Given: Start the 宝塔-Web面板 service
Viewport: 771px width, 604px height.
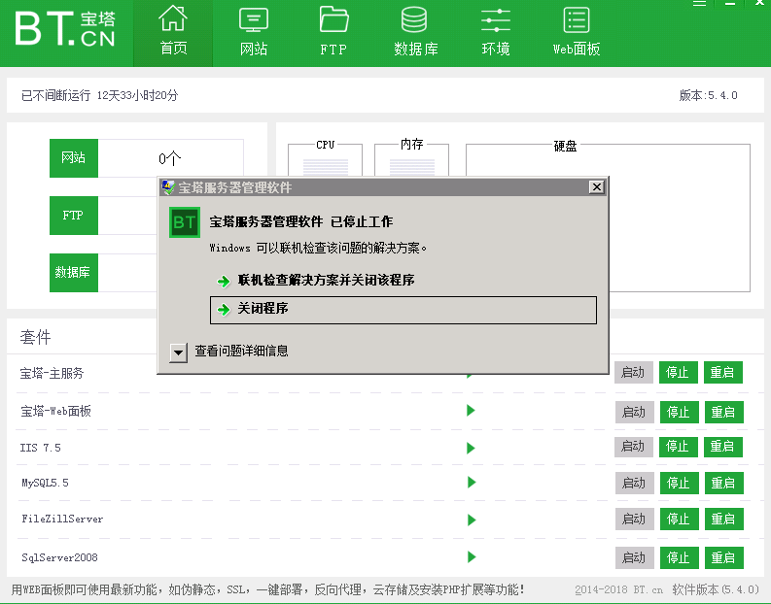Looking at the screenshot, I should coord(634,412).
